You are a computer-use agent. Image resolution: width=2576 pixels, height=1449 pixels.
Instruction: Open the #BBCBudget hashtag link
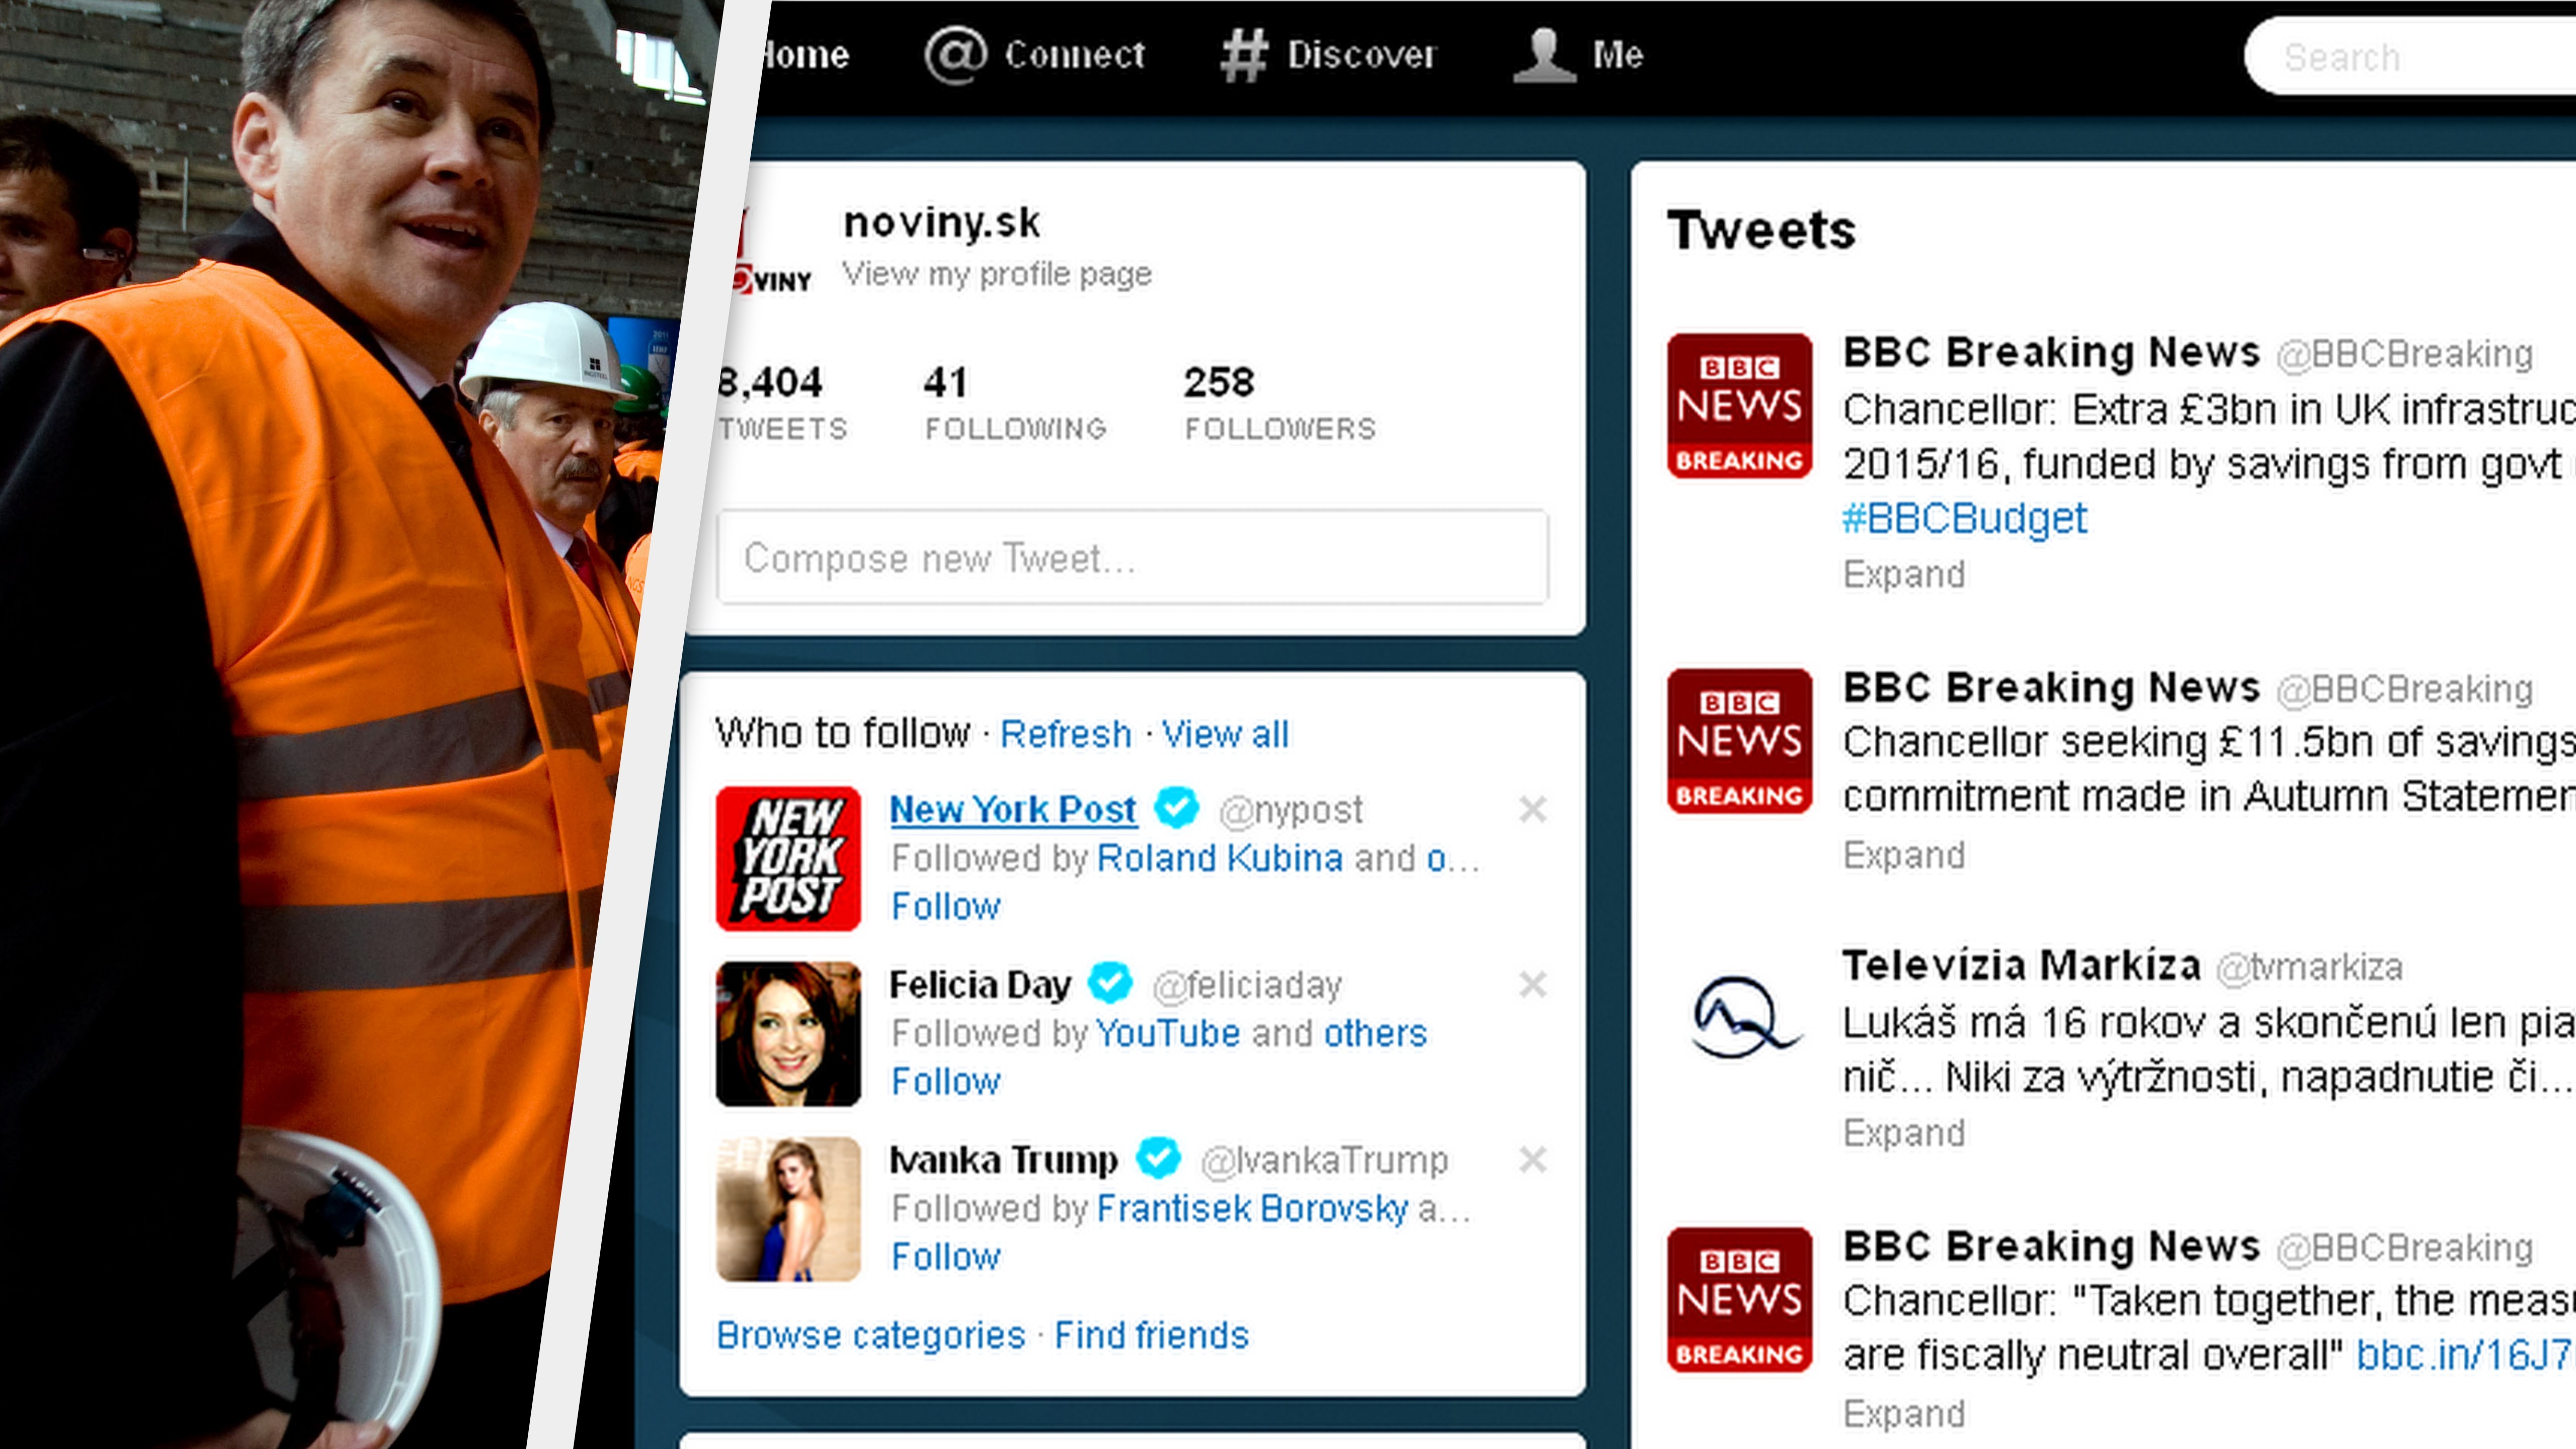click(1964, 518)
